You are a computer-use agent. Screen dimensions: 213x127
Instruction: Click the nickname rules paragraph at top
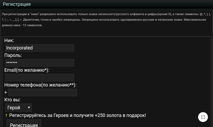pyautogui.click(x=104, y=20)
